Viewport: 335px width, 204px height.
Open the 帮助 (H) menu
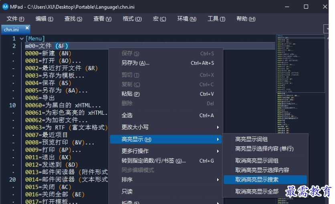246,19
